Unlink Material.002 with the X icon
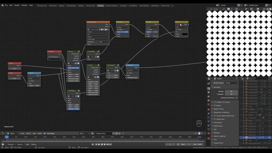The width and height of the screenshot is (272, 153). (x=119, y=133)
